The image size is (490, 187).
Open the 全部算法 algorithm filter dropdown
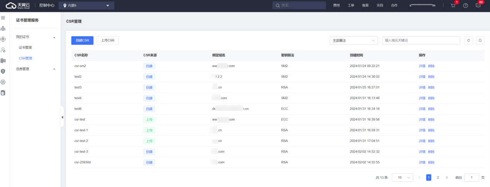click(354, 40)
